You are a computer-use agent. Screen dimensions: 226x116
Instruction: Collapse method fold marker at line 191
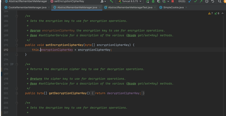coord(17,45)
